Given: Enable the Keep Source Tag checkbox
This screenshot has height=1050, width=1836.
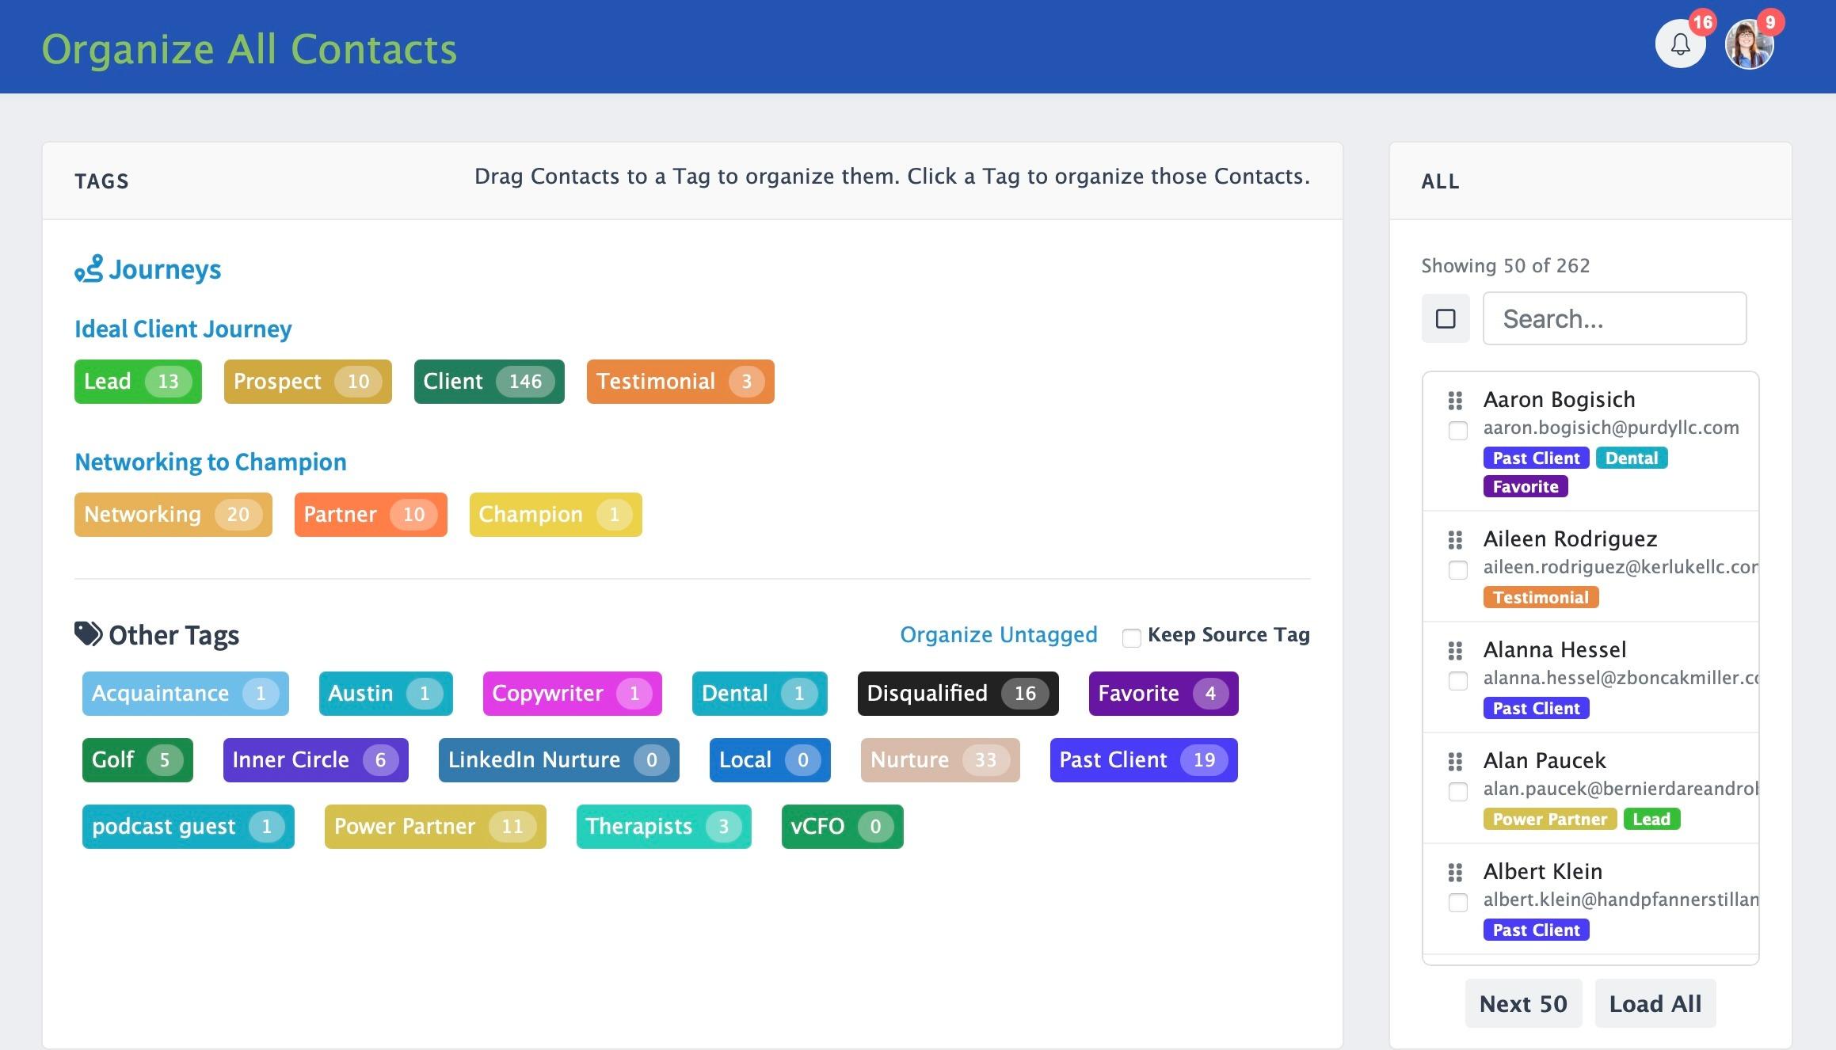Looking at the screenshot, I should pyautogui.click(x=1131, y=637).
